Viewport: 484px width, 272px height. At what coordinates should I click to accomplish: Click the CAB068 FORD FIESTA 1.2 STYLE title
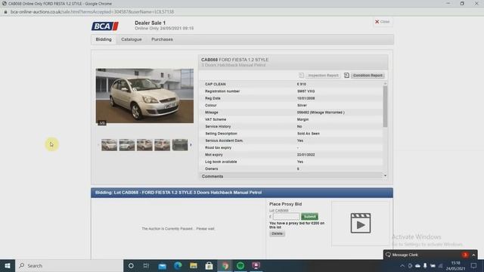[234, 60]
